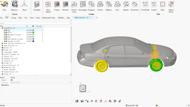Pick the Points/Lines tool
The width and height of the screenshot is (190, 107).
(x=74, y=7)
